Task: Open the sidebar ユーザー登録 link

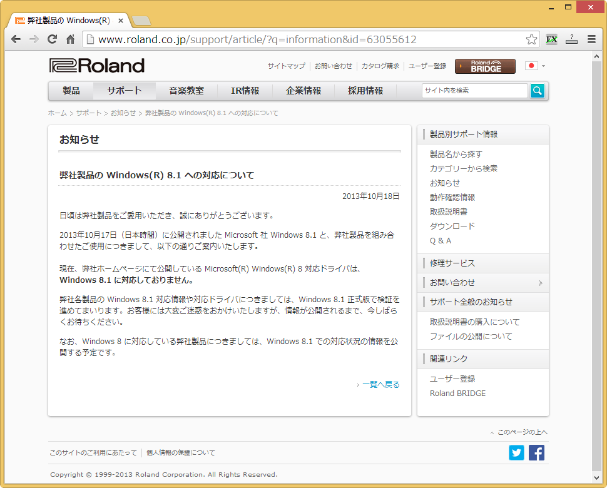Action: tap(452, 379)
